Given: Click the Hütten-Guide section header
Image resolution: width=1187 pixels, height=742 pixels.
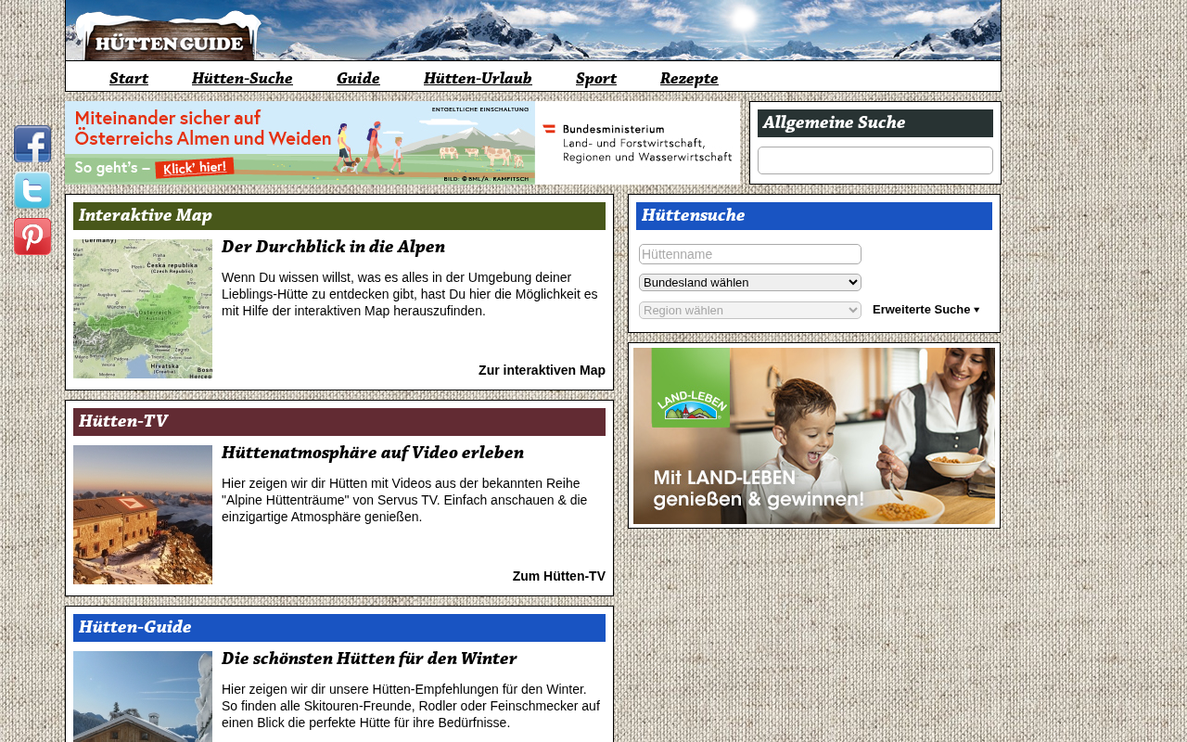Looking at the screenshot, I should (x=339, y=628).
